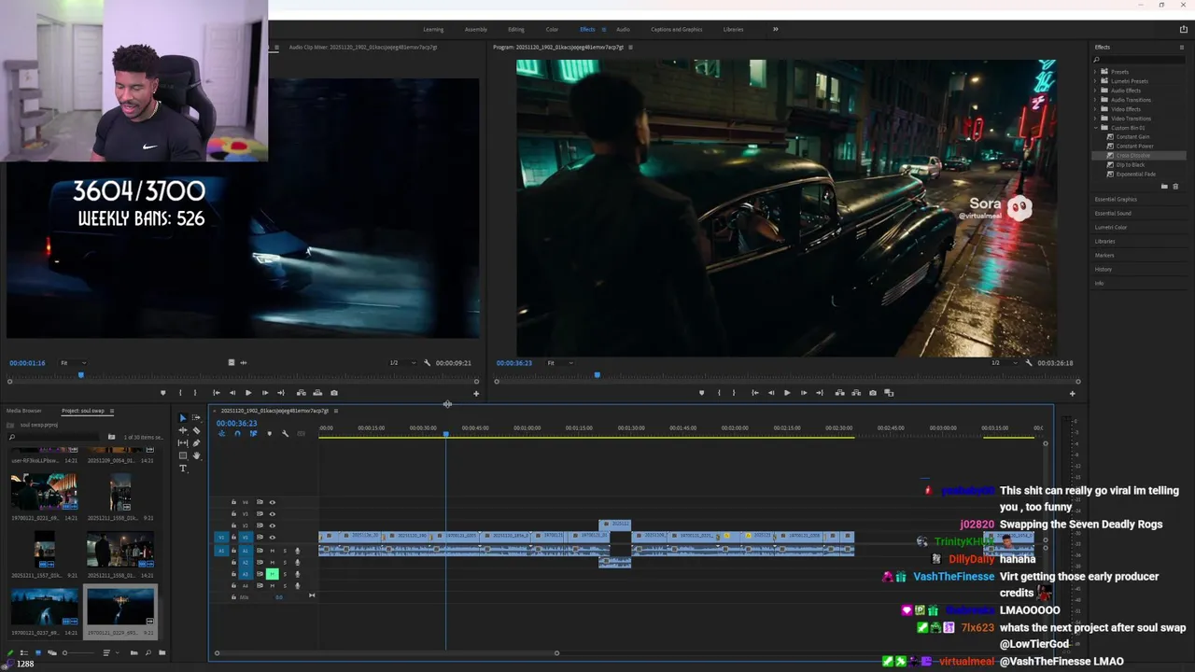Image resolution: width=1195 pixels, height=672 pixels.
Task: Play the Program monitor
Action: tap(787, 393)
